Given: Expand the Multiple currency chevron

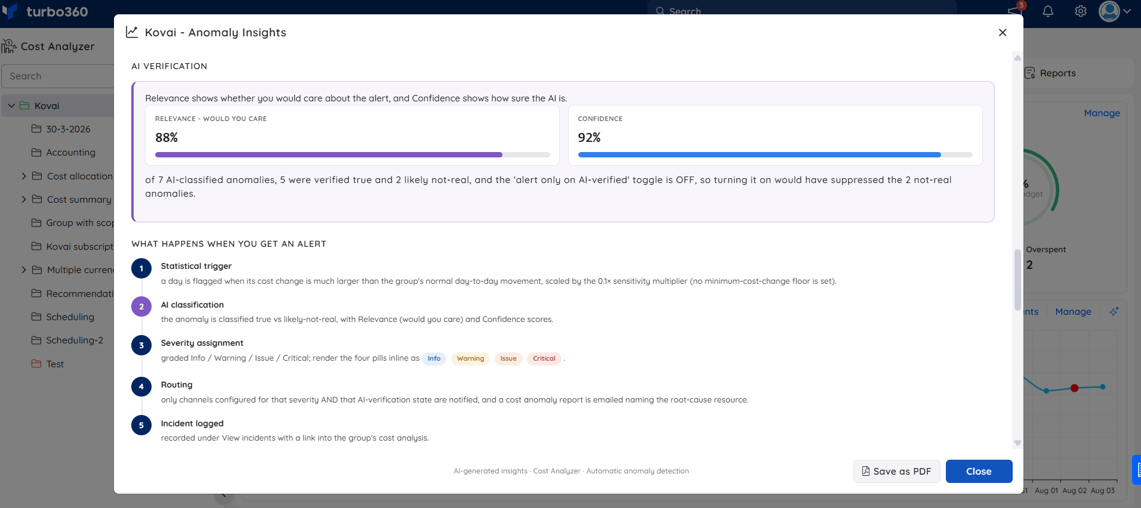Looking at the screenshot, I should [24, 270].
